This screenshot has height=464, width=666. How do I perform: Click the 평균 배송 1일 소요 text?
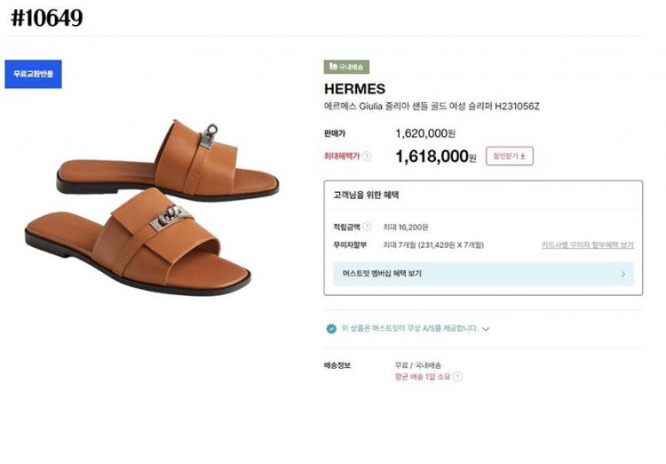point(422,377)
